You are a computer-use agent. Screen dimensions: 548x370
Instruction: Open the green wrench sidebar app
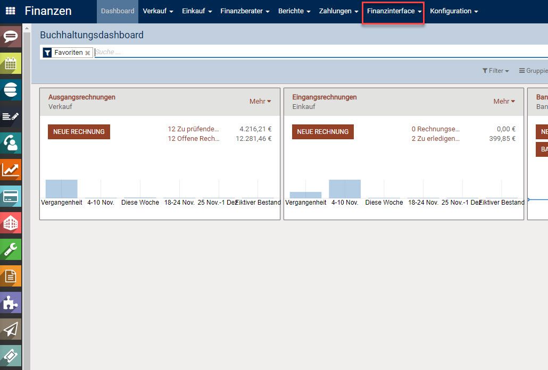coord(11,249)
